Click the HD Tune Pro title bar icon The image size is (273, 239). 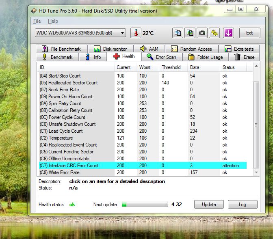pos(34,11)
